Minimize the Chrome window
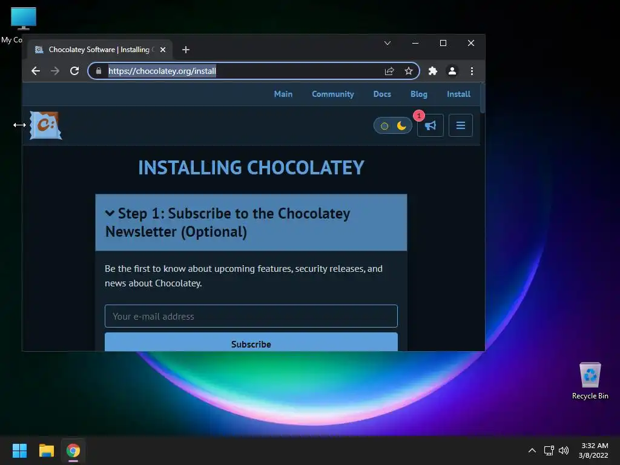 coord(415,43)
